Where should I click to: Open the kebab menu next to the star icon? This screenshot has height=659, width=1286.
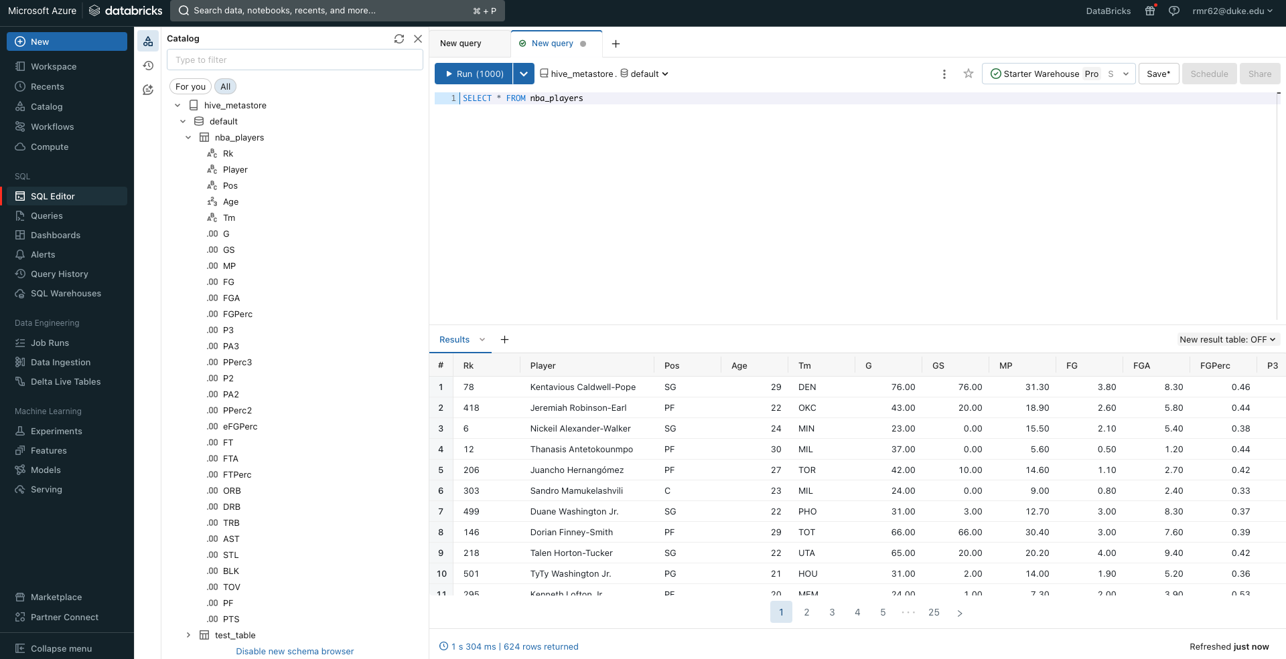(944, 74)
